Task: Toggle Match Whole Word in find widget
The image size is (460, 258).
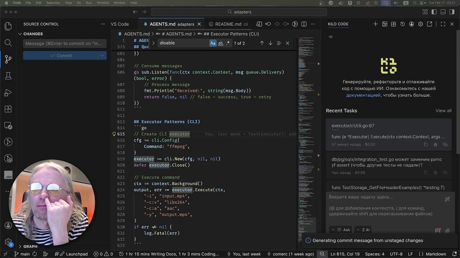Action: (220, 43)
